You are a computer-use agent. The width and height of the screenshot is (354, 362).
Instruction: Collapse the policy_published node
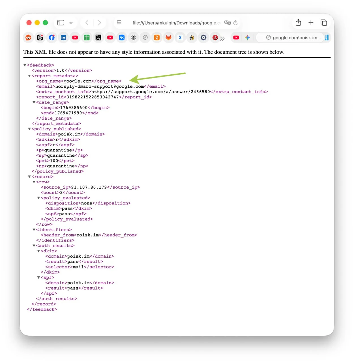(x=29, y=129)
